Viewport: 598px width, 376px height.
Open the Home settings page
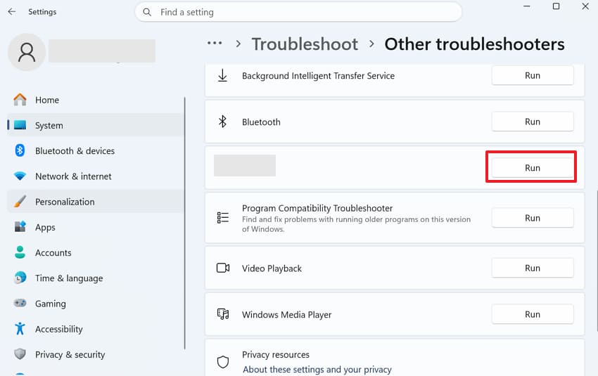(96, 100)
